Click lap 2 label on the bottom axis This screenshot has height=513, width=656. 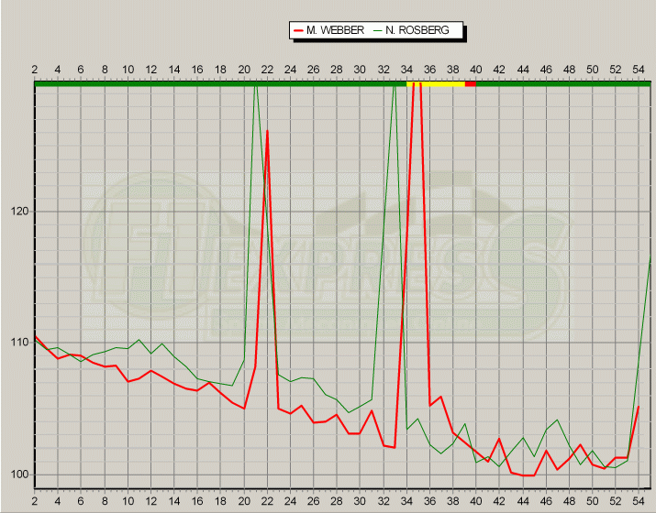pyautogui.click(x=35, y=503)
